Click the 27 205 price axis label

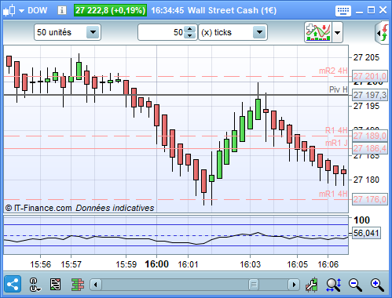point(366,57)
